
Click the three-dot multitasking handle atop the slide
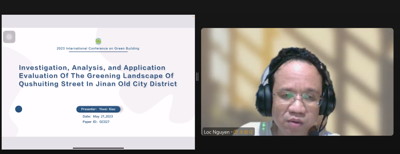(98, 17)
